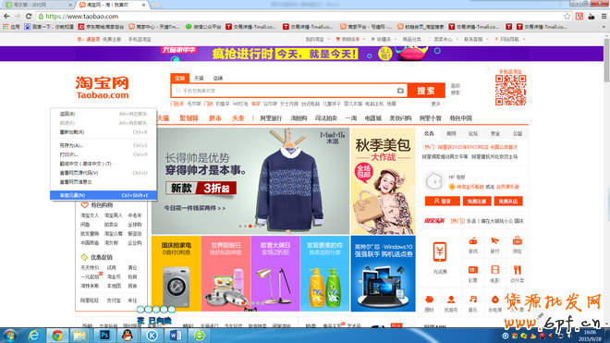Select 审查元素 in the context menu
This screenshot has height=343, width=610.
[x=104, y=195]
